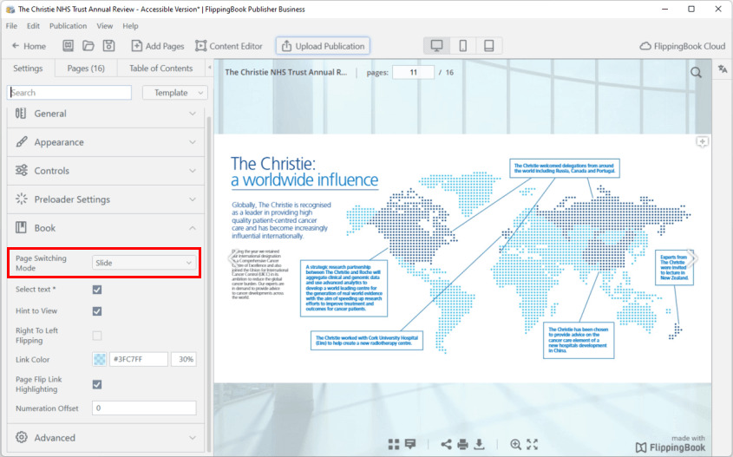The height and width of the screenshot is (457, 733).
Task: Expand the Preloader Settings section
Action: pos(106,199)
